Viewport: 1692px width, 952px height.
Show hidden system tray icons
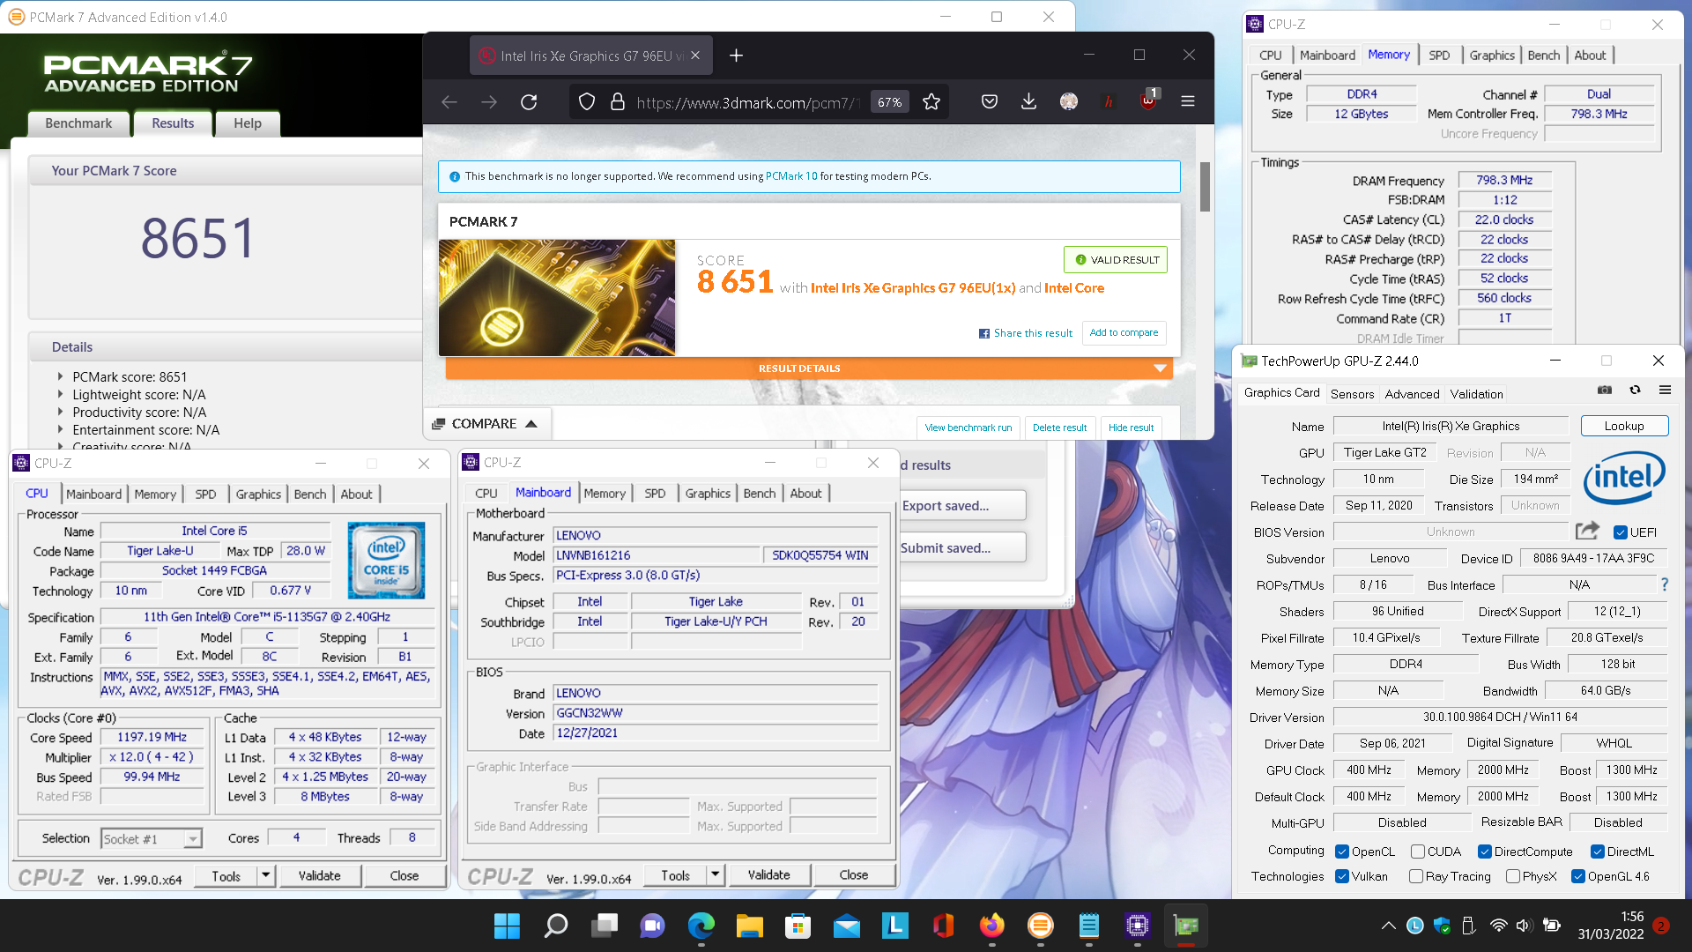pos(1389,926)
